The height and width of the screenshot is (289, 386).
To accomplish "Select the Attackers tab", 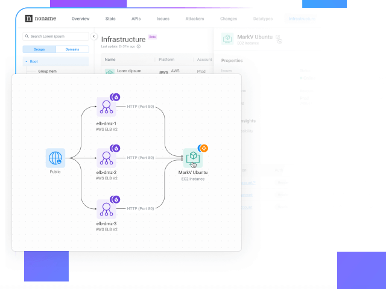I will pos(195,19).
